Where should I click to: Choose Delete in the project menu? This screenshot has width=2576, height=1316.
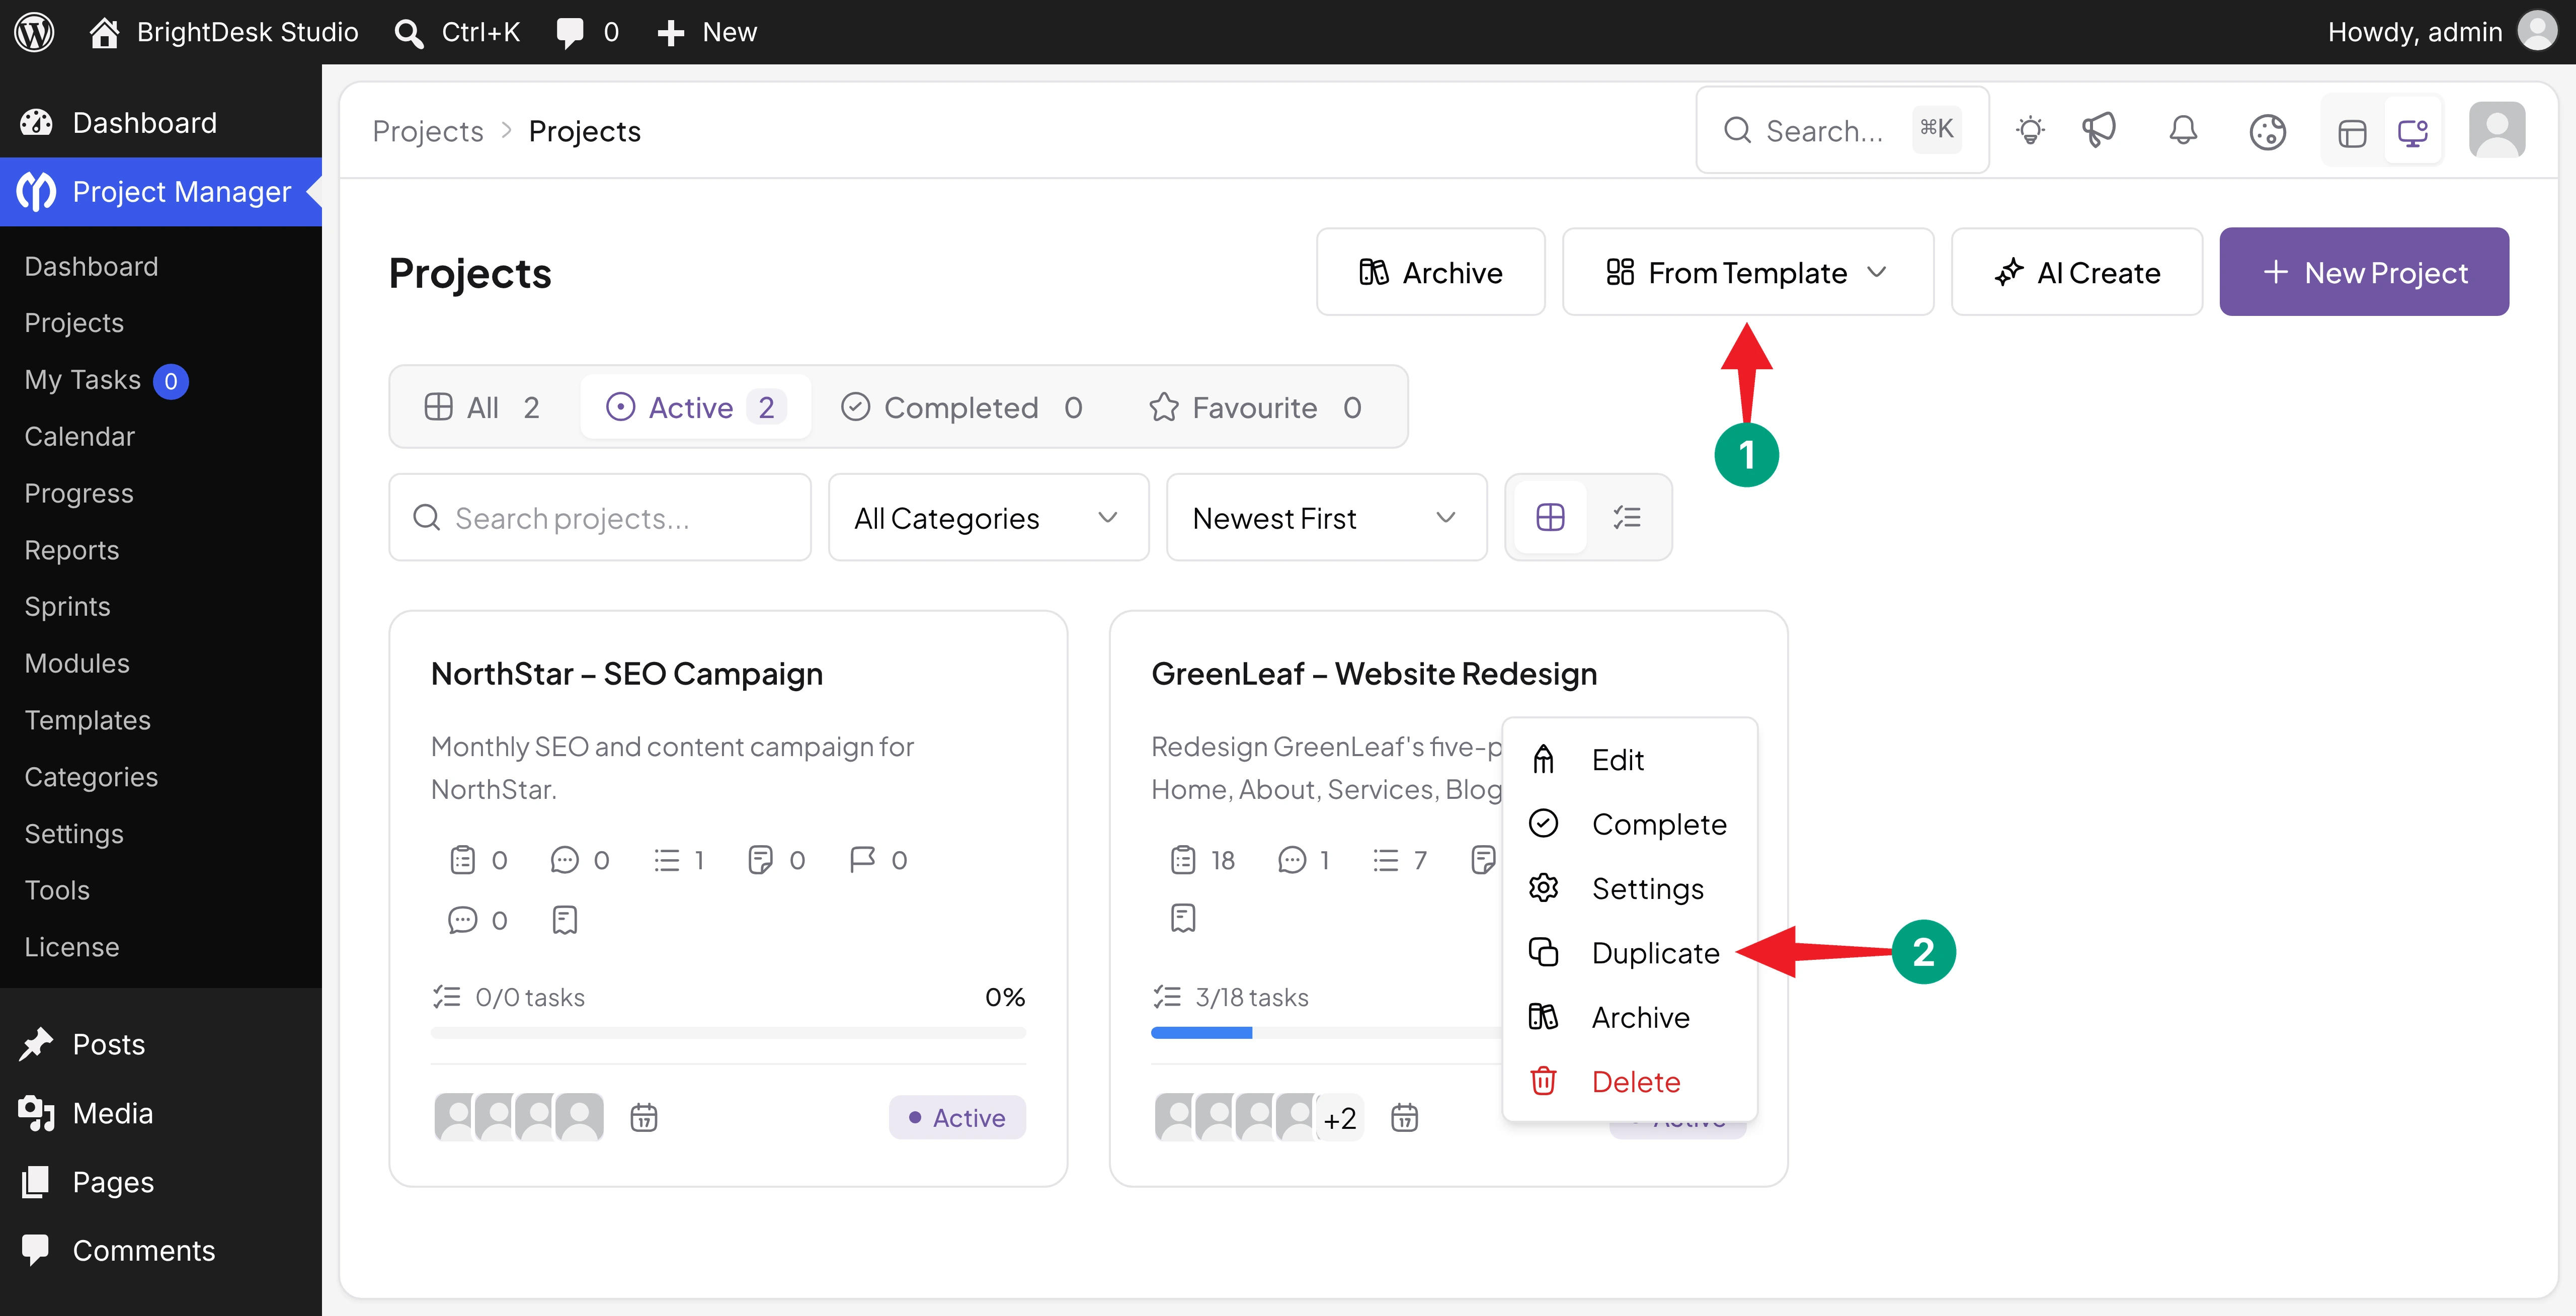pyautogui.click(x=1629, y=1082)
